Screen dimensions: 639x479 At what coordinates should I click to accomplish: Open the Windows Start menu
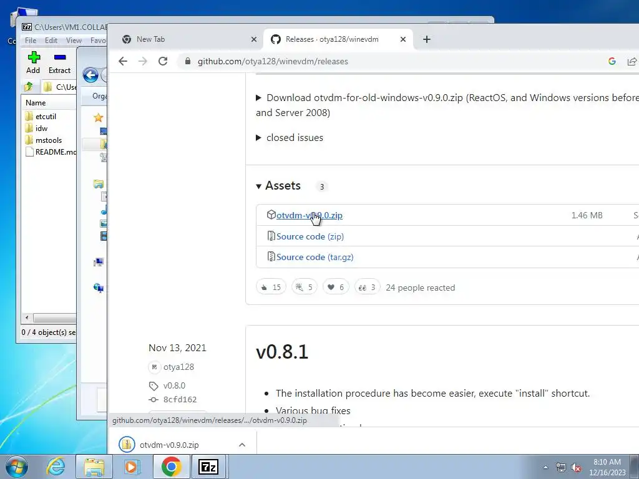pos(16,467)
